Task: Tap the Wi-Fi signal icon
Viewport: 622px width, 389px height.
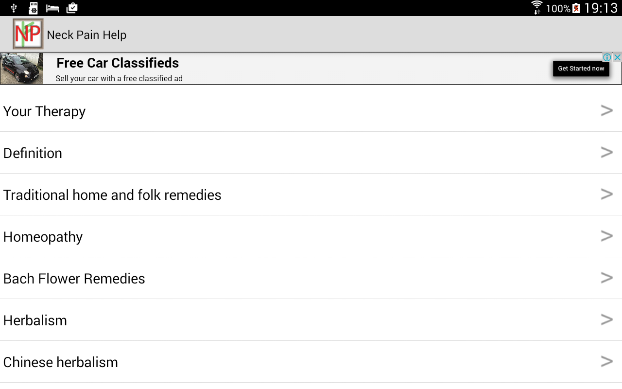Action: pos(536,8)
